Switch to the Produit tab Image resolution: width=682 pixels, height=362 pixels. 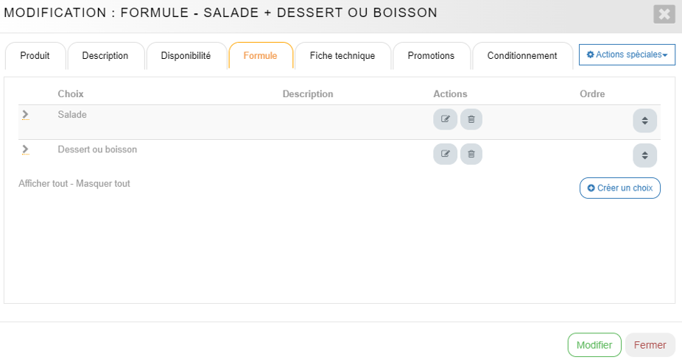35,56
